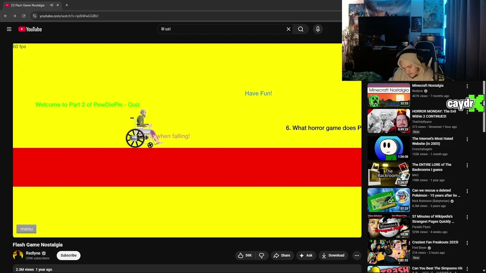The height and width of the screenshot is (273, 486).
Task: Open options for Craziest Fan Freakouts video
Action: click(x=467, y=243)
